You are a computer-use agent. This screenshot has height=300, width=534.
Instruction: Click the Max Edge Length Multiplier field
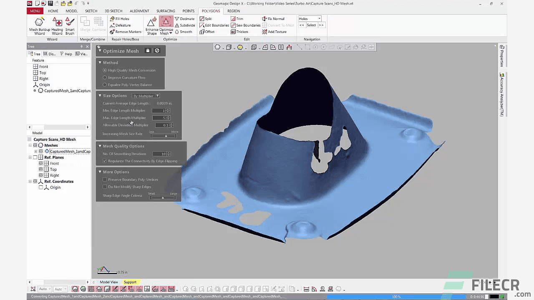click(161, 117)
